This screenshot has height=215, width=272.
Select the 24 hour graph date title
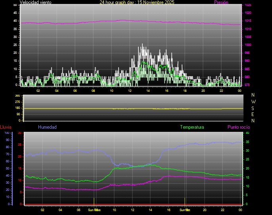click(x=137, y=2)
